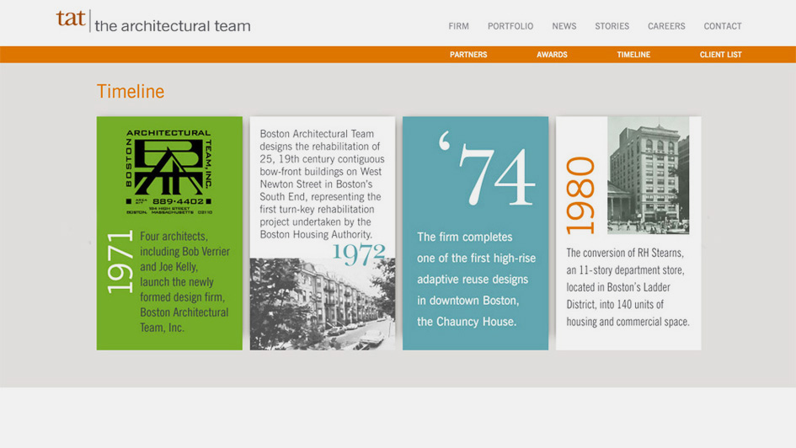Select the green 1971 timeline card text
Image resolution: width=796 pixels, height=448 pixels.
click(184, 281)
